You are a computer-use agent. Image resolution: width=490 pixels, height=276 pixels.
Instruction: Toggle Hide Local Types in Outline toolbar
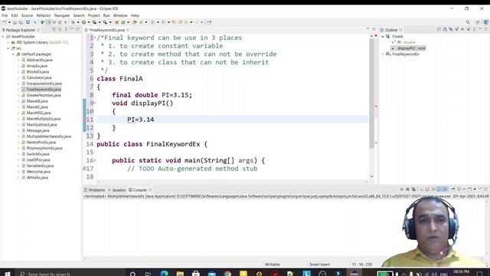[469, 29]
